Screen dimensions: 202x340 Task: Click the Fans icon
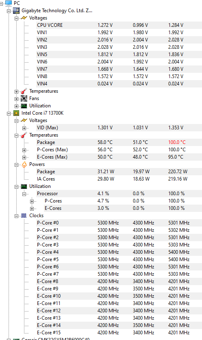(24, 98)
